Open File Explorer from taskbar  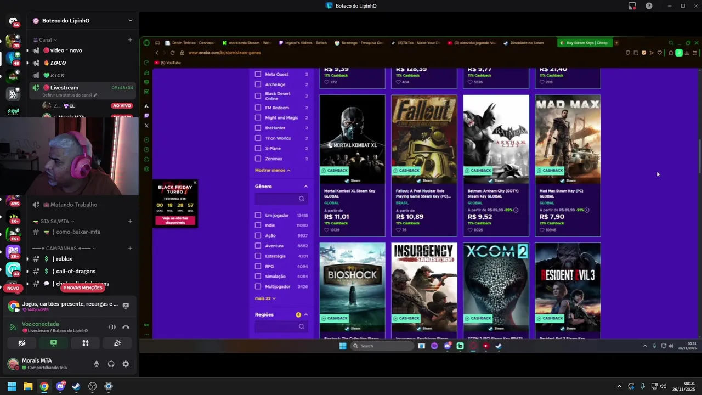point(28,386)
